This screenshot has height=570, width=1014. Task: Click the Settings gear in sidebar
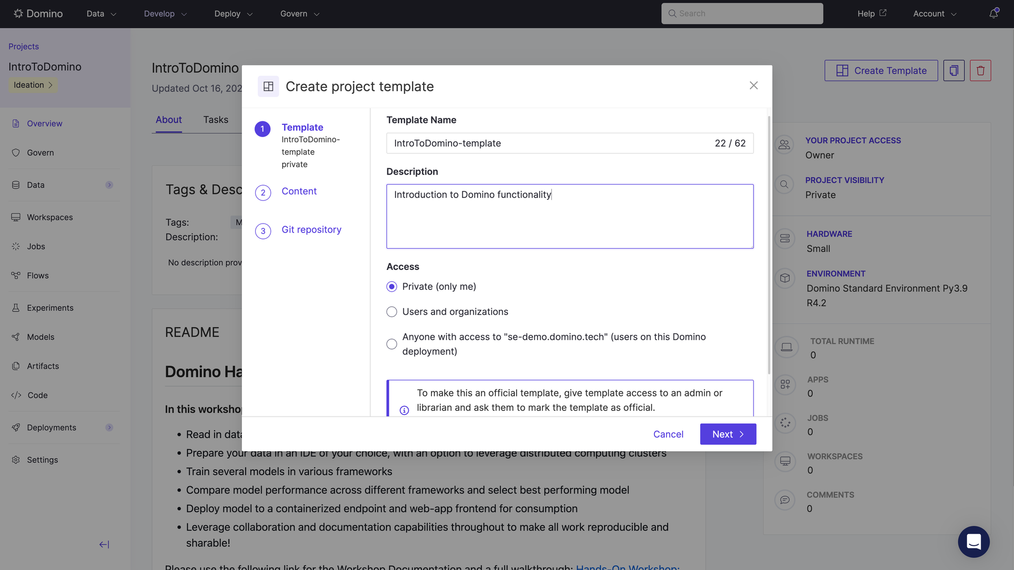[16, 460]
